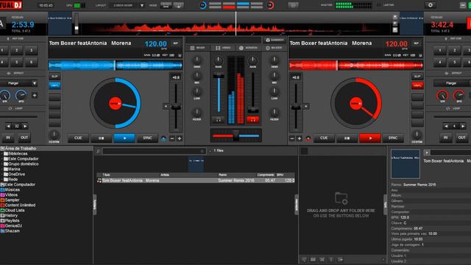Decrease loop length on left deck
The width and height of the screenshot is (471, 265).
tap(8, 127)
